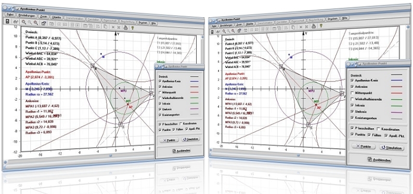Click printer icon in right window toolbar
The image size is (413, 194).
(x=314, y=26)
